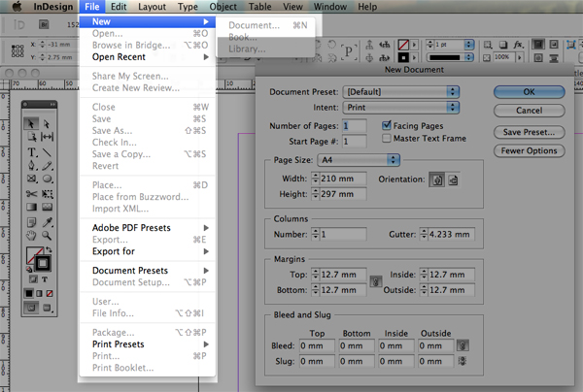Click the stroke swatch in the toolbox
This screenshot has height=392, width=583.
click(x=43, y=264)
